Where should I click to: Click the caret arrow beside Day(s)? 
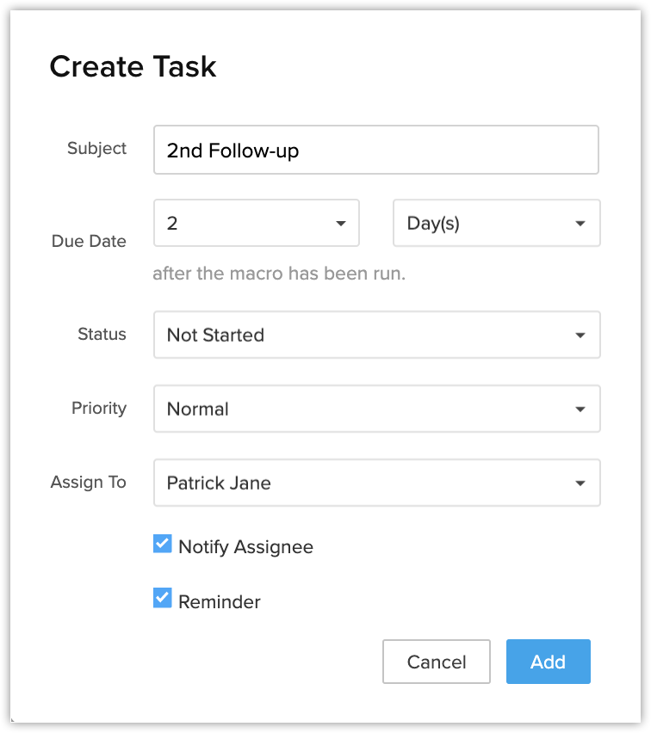point(580,225)
